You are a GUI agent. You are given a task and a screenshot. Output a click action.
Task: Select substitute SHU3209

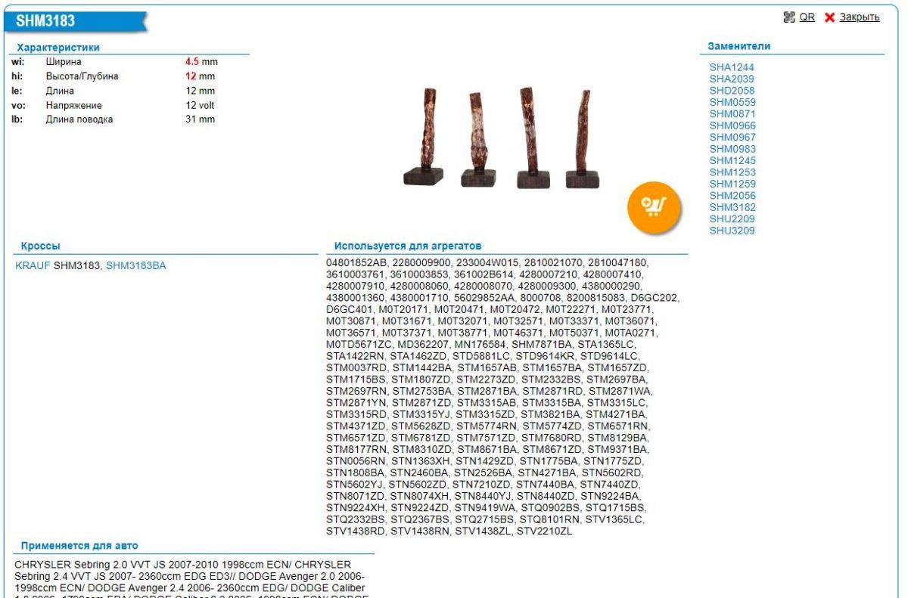pyautogui.click(x=731, y=231)
